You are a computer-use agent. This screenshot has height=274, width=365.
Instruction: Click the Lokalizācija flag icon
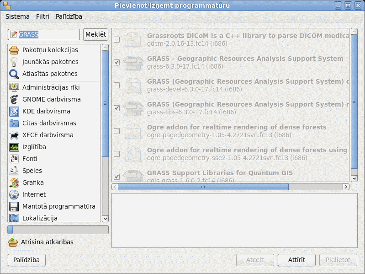[14, 218]
